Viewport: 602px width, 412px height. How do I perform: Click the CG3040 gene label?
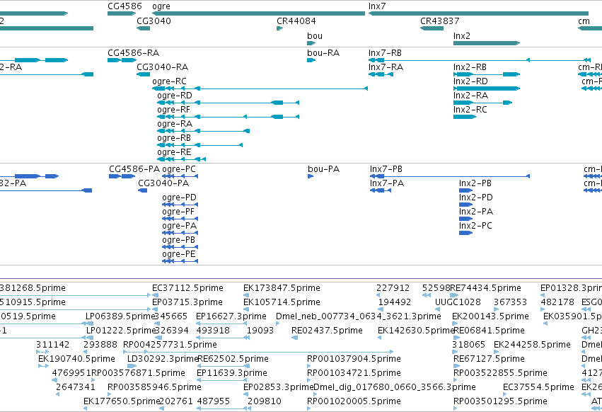[154, 21]
